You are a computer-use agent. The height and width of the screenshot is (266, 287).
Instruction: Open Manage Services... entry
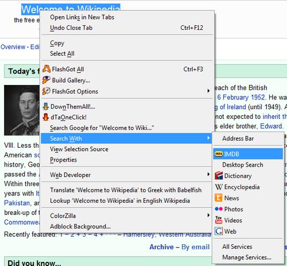[248, 257]
